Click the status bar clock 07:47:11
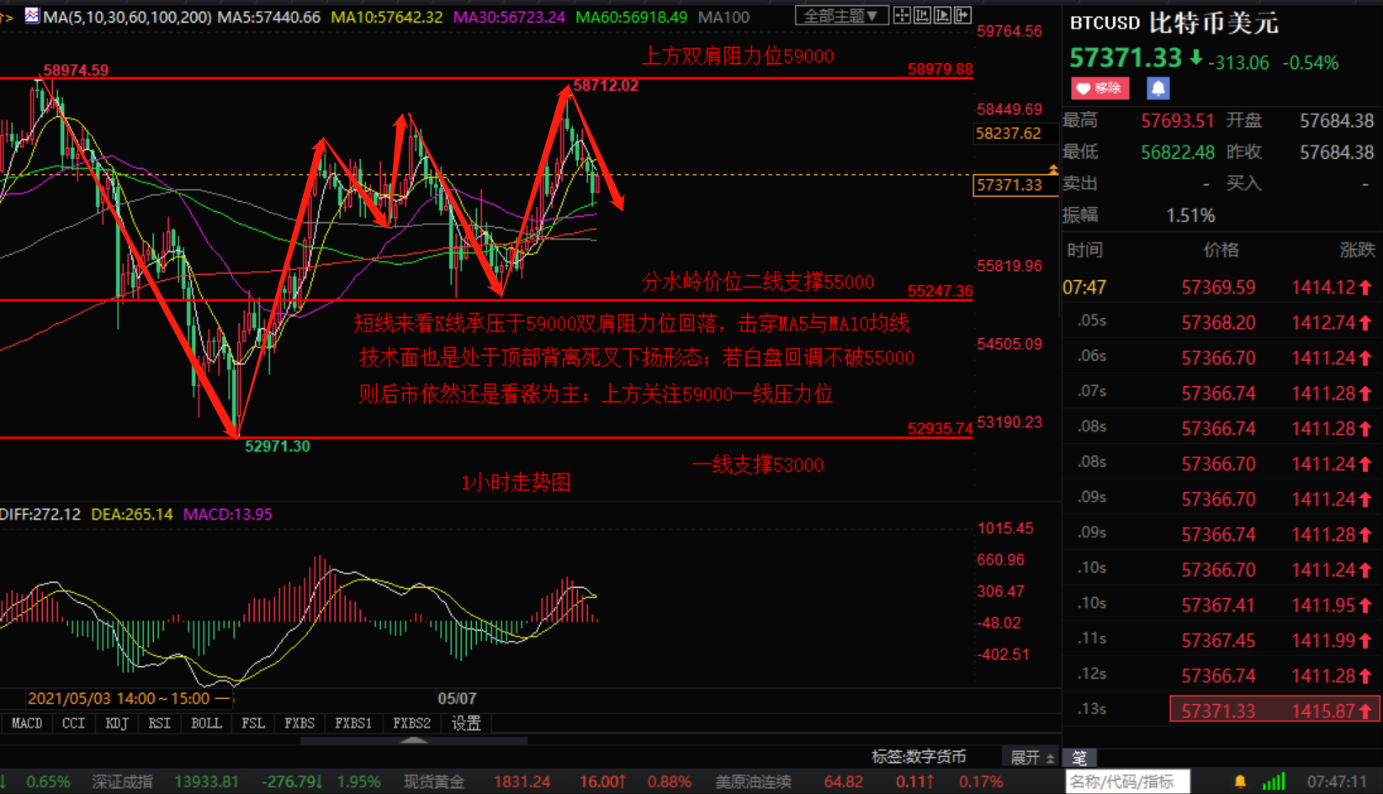The height and width of the screenshot is (794, 1383). click(1337, 782)
